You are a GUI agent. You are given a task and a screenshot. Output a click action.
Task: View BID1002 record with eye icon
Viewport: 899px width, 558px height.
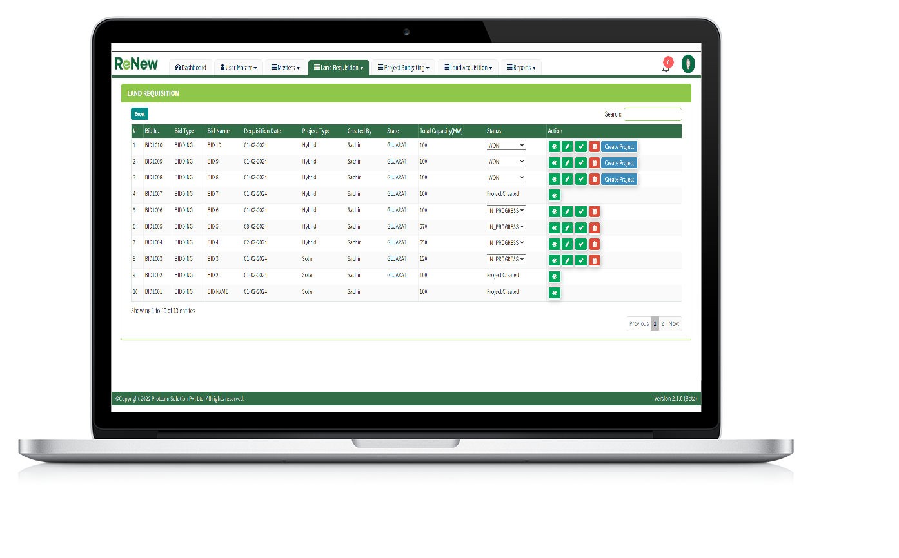(554, 277)
